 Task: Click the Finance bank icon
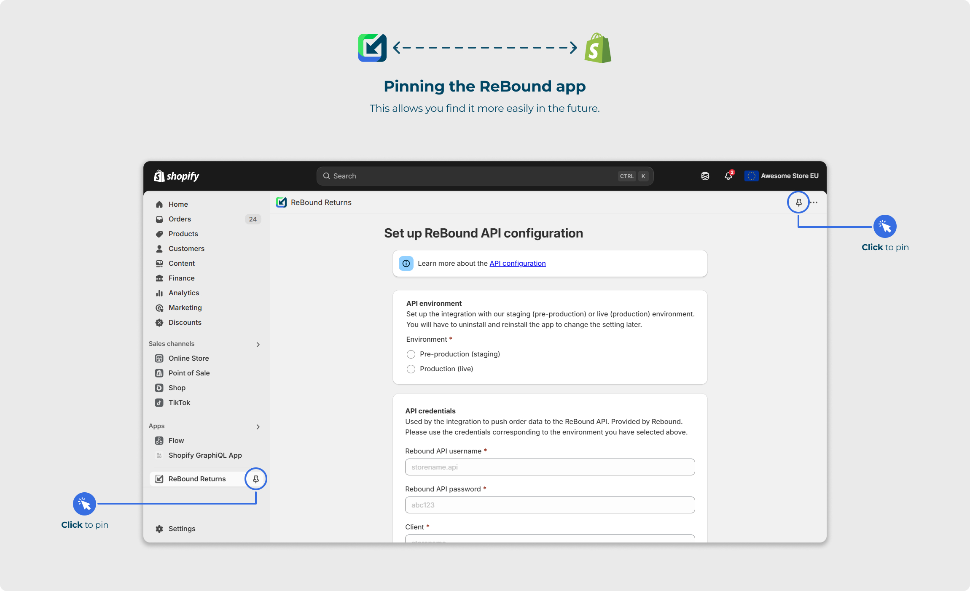(159, 278)
